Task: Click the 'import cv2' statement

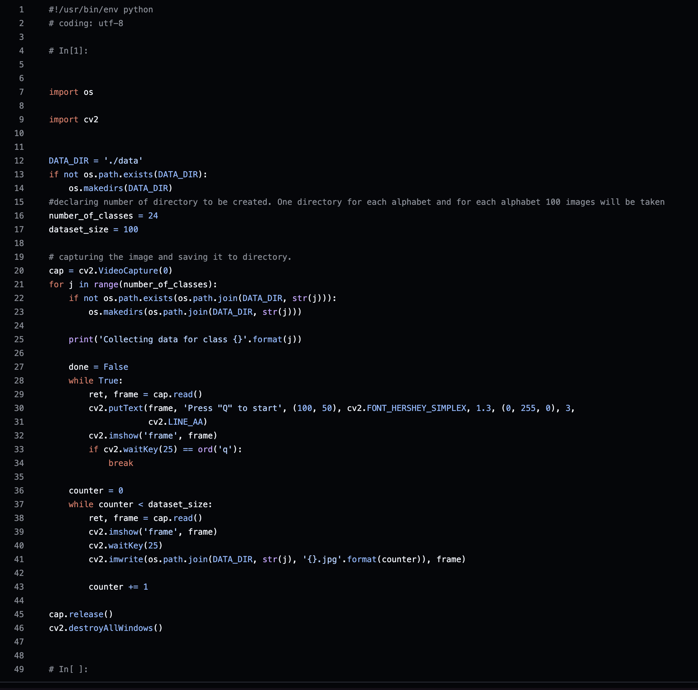Action: pos(74,120)
